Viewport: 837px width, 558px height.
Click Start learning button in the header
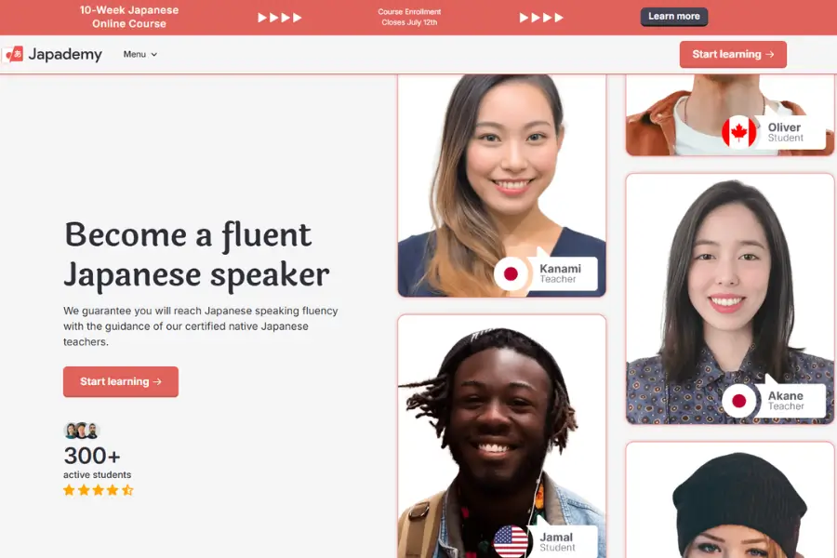[x=733, y=54]
